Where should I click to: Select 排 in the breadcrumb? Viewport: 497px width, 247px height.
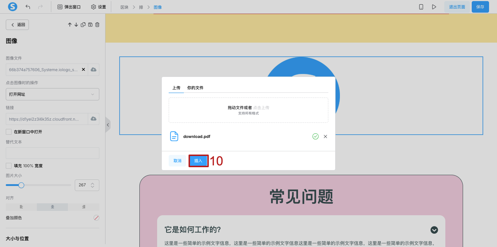click(x=141, y=7)
